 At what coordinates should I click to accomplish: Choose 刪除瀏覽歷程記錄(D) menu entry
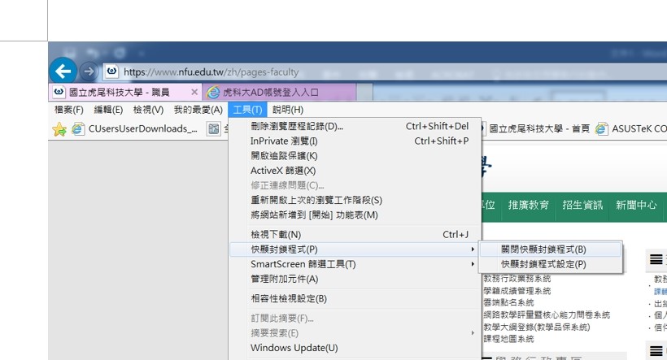click(355, 126)
